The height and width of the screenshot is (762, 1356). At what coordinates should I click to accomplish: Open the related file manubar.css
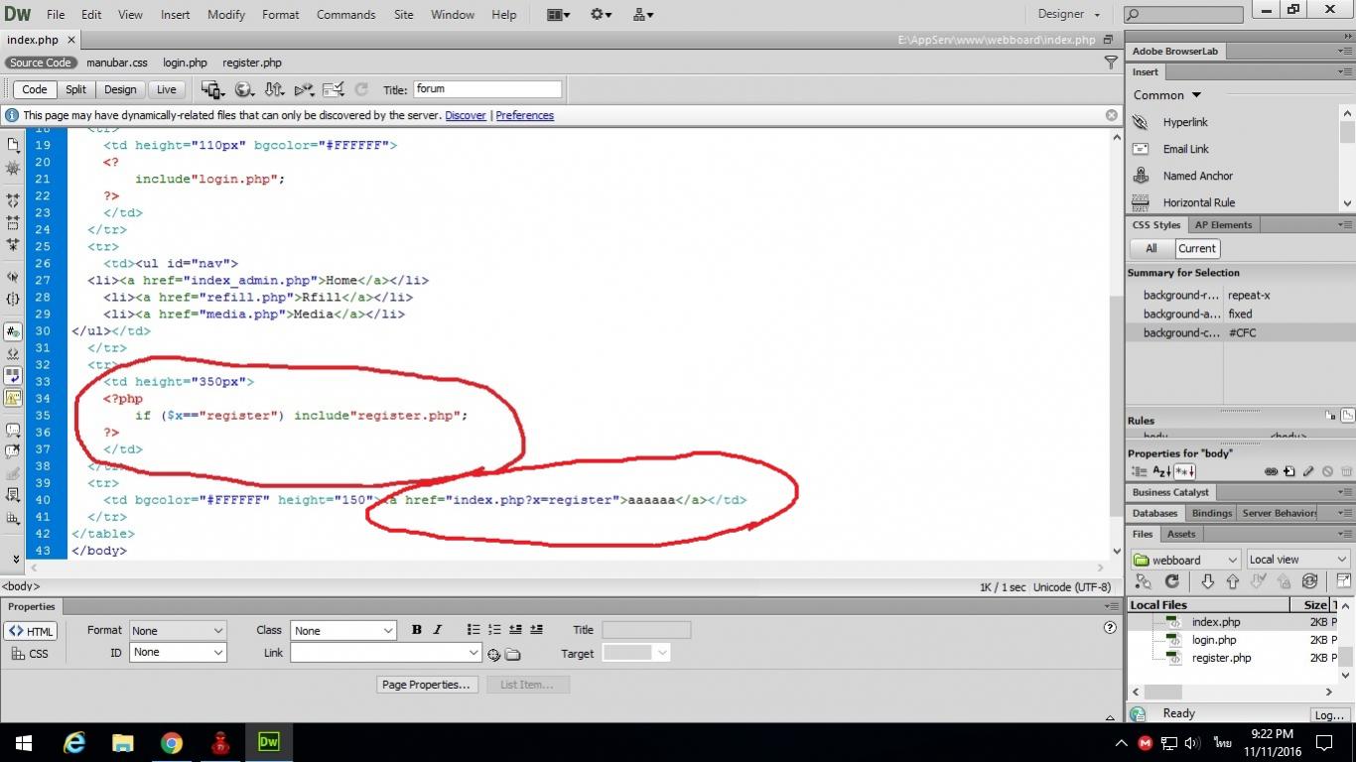pyautogui.click(x=117, y=63)
